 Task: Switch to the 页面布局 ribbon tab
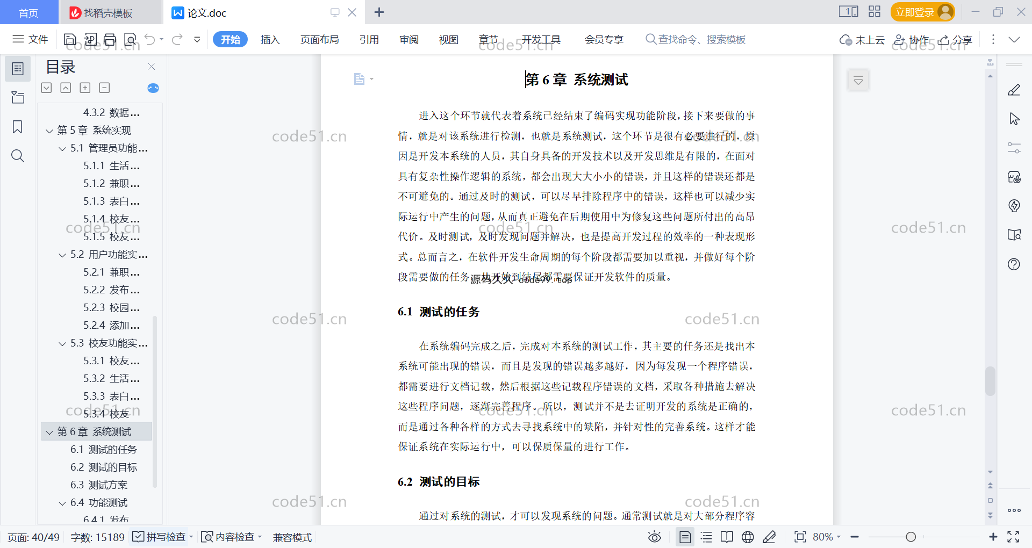(319, 39)
